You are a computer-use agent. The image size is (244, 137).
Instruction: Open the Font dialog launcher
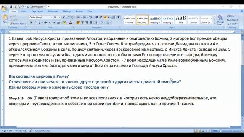click(x=74, y=27)
